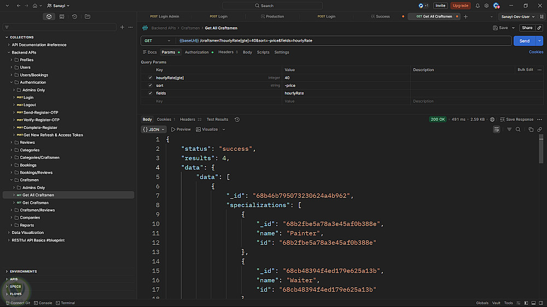
Task: Expand the Reviews folder in collections
Action: pos(11,143)
